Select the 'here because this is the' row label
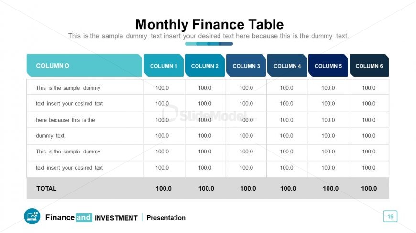 (65, 120)
